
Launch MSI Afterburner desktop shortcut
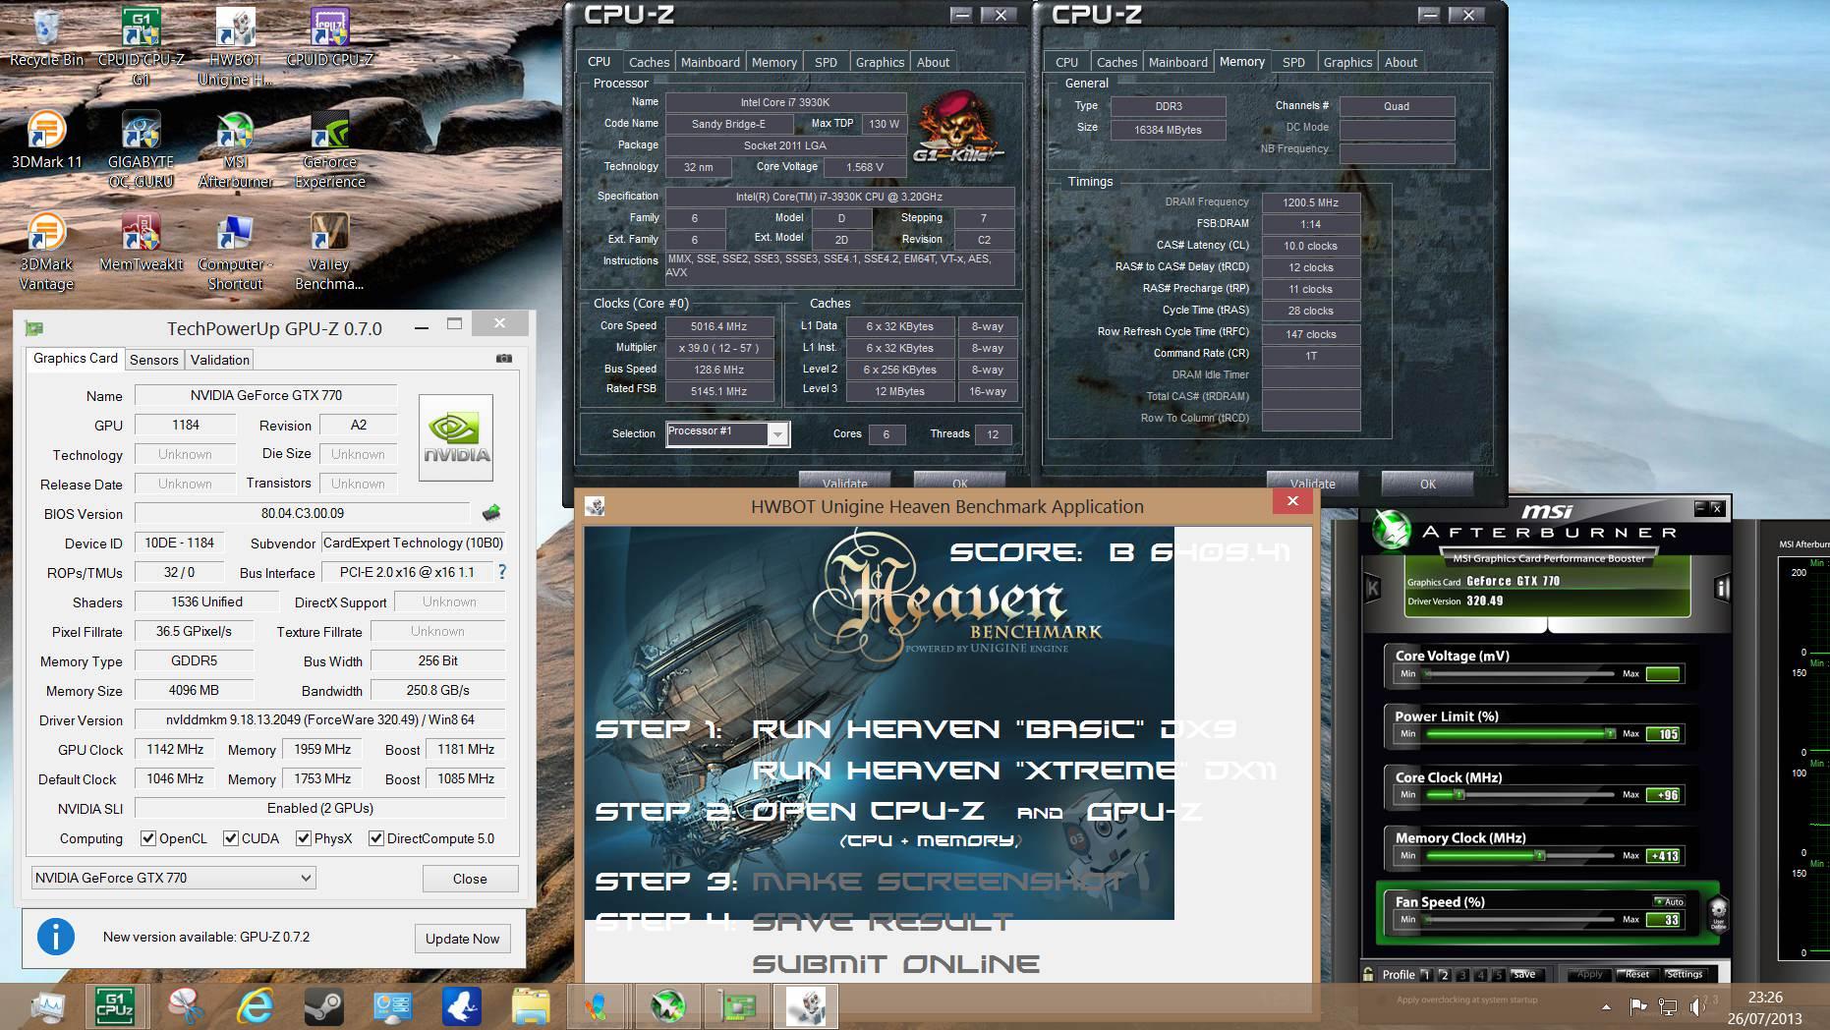235,149
